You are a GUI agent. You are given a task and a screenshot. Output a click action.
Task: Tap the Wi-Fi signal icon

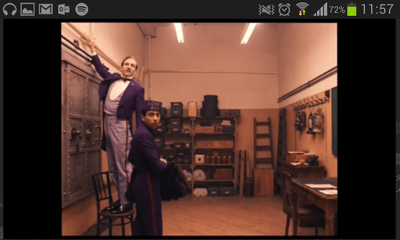tap(302, 9)
